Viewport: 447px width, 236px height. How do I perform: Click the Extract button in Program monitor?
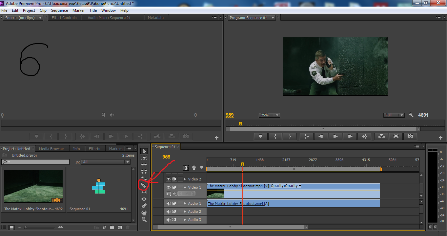[396, 136]
